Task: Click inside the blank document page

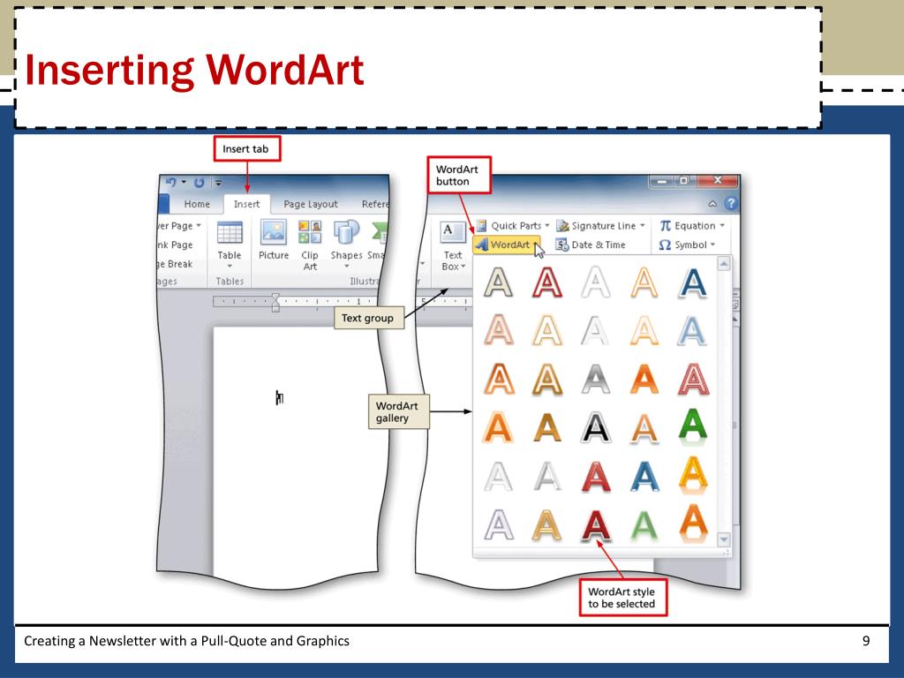Action: tap(295, 449)
